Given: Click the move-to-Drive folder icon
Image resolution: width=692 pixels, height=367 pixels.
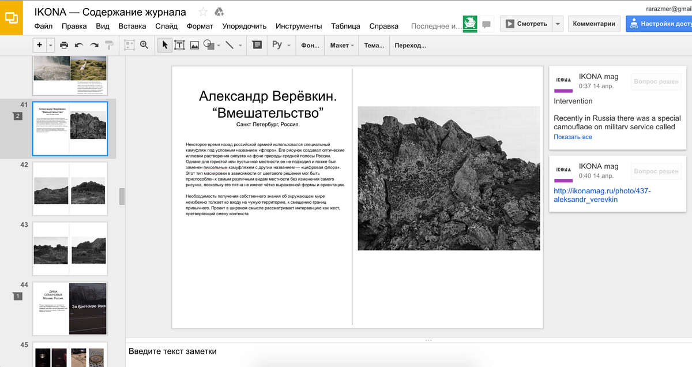Looking at the screenshot, I should [219, 12].
